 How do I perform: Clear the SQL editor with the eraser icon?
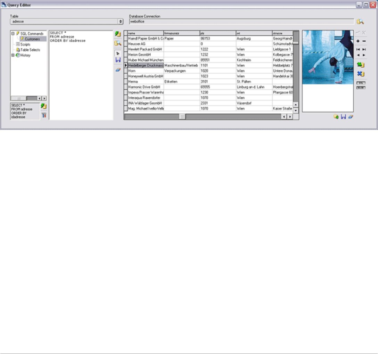pyautogui.click(x=118, y=70)
